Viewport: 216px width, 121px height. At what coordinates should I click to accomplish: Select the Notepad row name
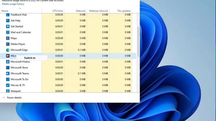tap(16, 91)
